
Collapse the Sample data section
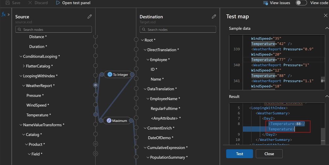click(326, 28)
